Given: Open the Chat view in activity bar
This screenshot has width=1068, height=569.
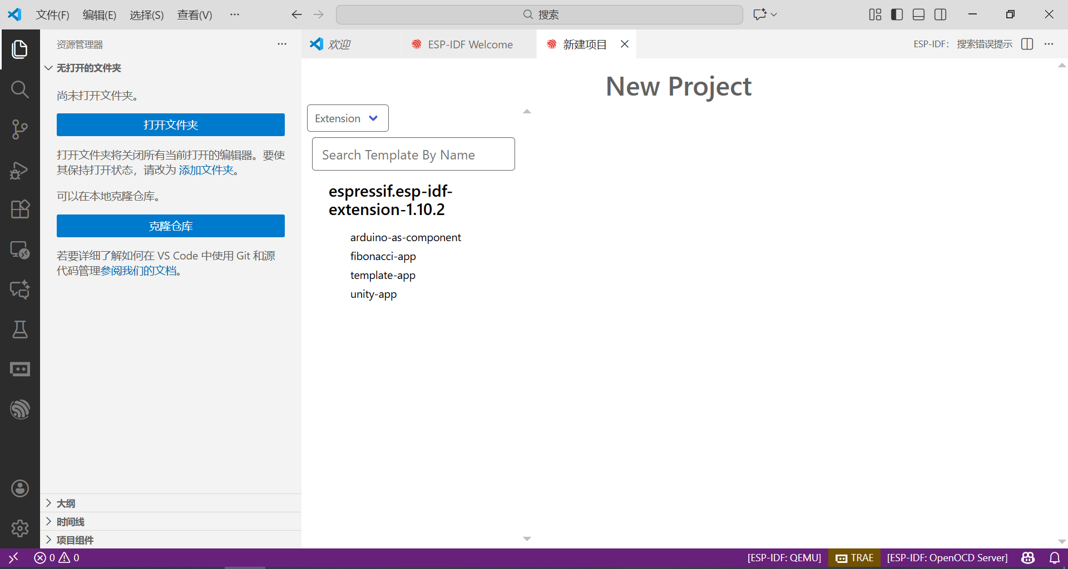Looking at the screenshot, I should (20, 290).
